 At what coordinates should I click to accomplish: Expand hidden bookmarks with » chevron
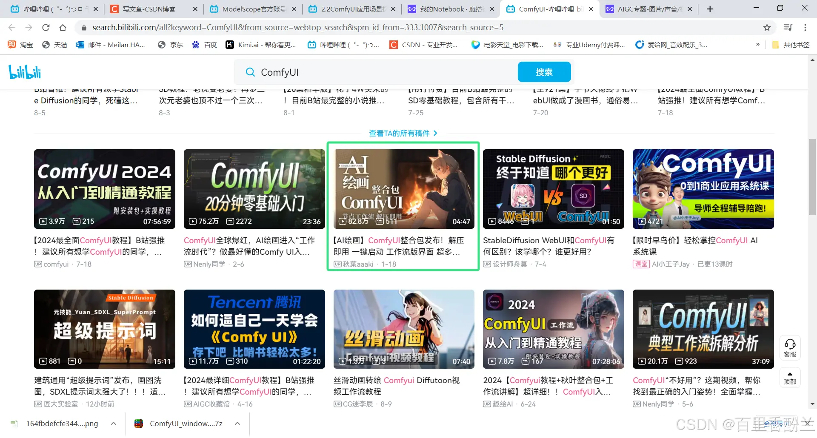click(757, 45)
